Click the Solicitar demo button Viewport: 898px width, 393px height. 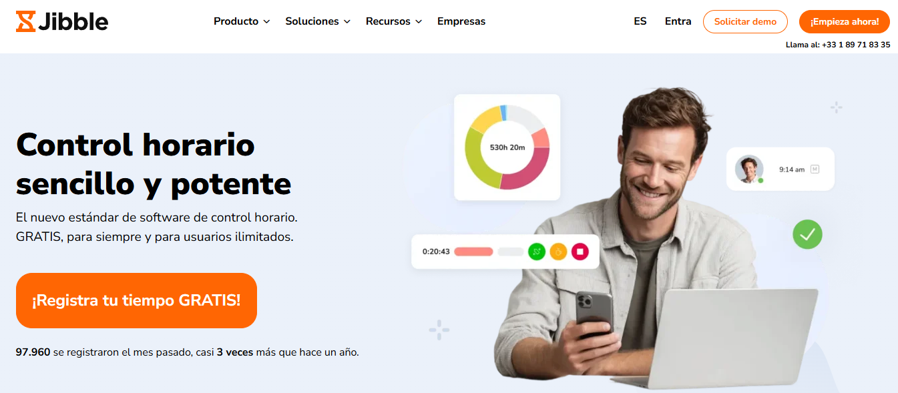point(745,21)
